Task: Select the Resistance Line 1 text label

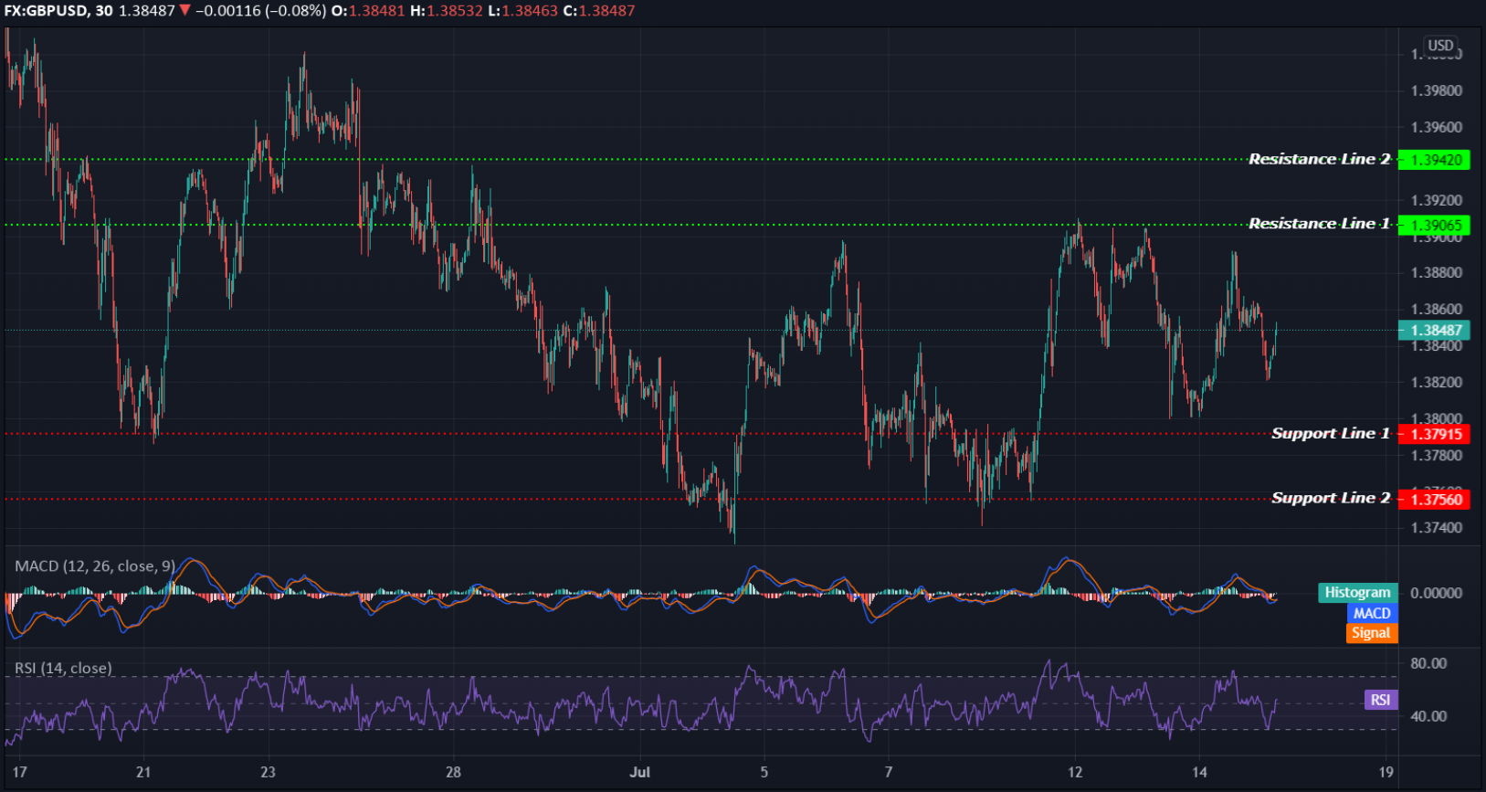Action: coord(1319,224)
